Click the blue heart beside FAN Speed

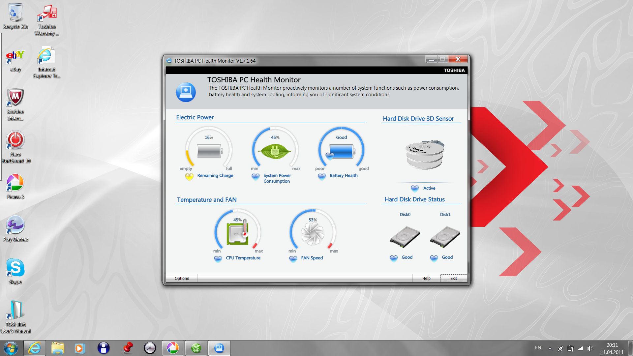coord(293,259)
